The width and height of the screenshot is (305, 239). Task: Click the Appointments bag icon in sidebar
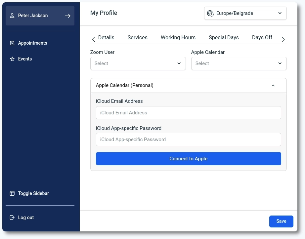(x=12, y=43)
